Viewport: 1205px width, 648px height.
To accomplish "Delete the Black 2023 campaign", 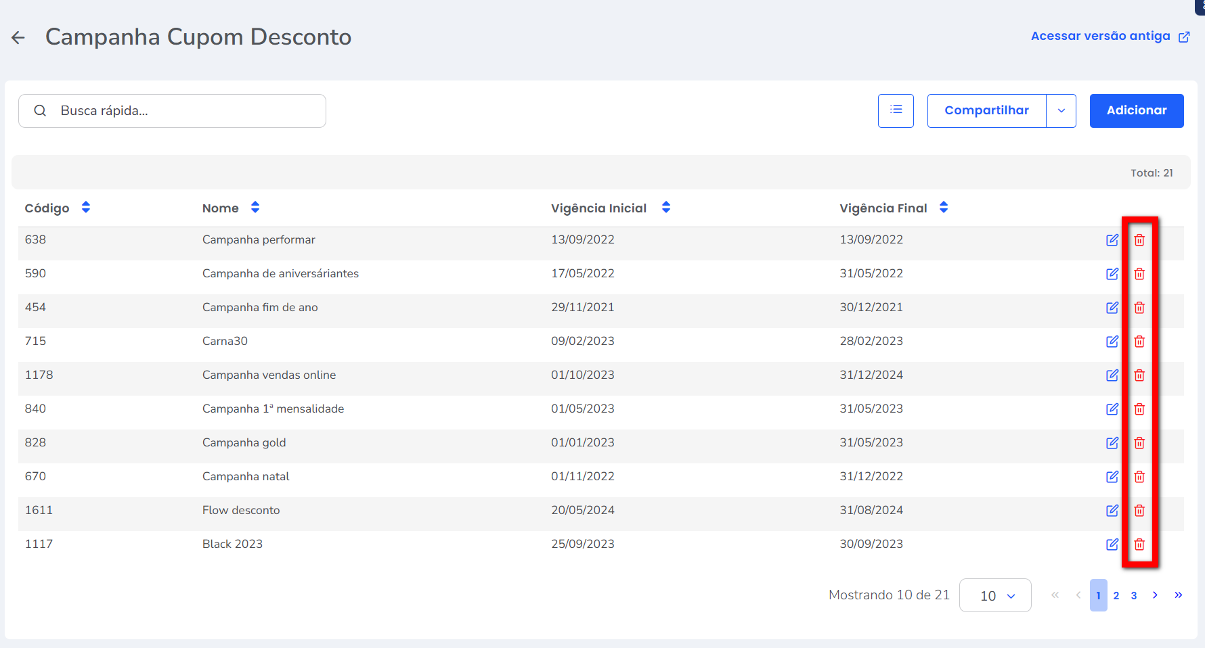I will 1139,545.
